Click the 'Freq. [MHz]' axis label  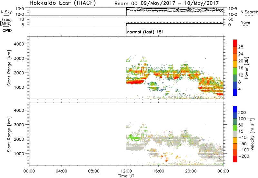pos(6,22)
